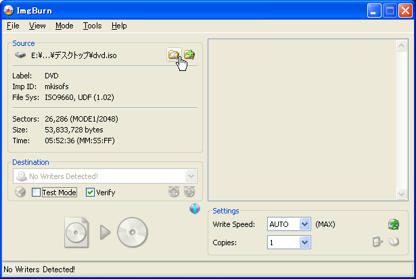
Task: Click the source path E:¥...¥デスクトップ¥dvd.iso
Action: point(74,55)
